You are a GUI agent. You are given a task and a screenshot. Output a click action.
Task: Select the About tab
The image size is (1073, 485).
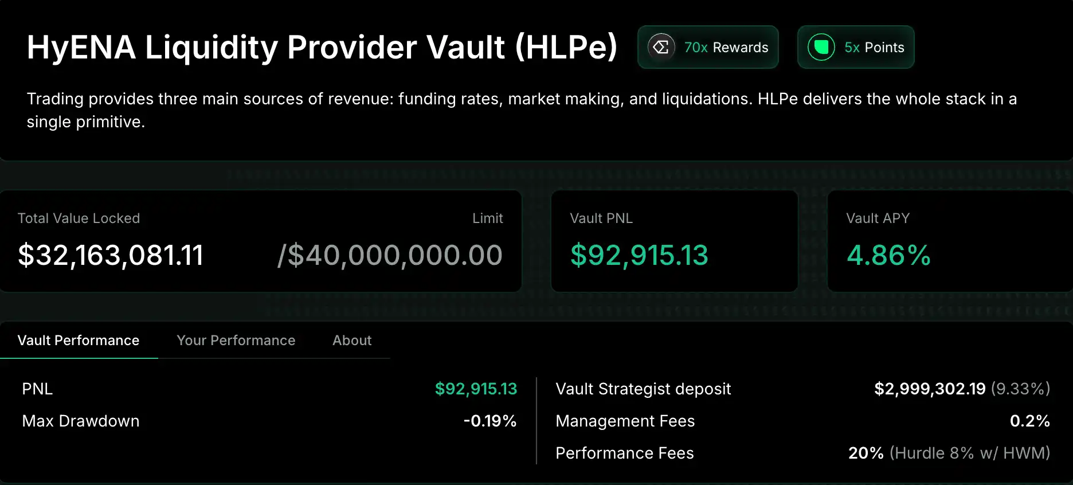tap(352, 341)
